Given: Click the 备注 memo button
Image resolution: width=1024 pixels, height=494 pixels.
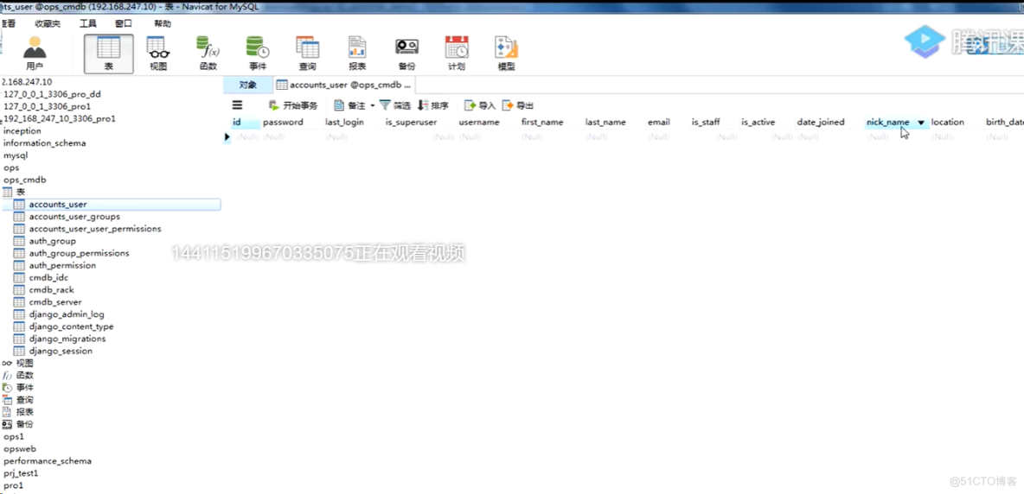Looking at the screenshot, I should 350,105.
